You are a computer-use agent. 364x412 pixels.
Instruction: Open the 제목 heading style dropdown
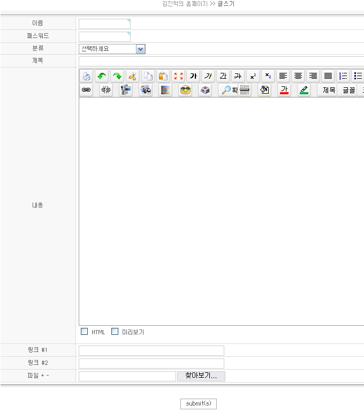[328, 90]
